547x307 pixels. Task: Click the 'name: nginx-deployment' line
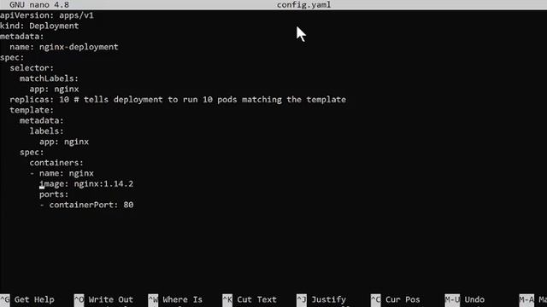point(64,47)
